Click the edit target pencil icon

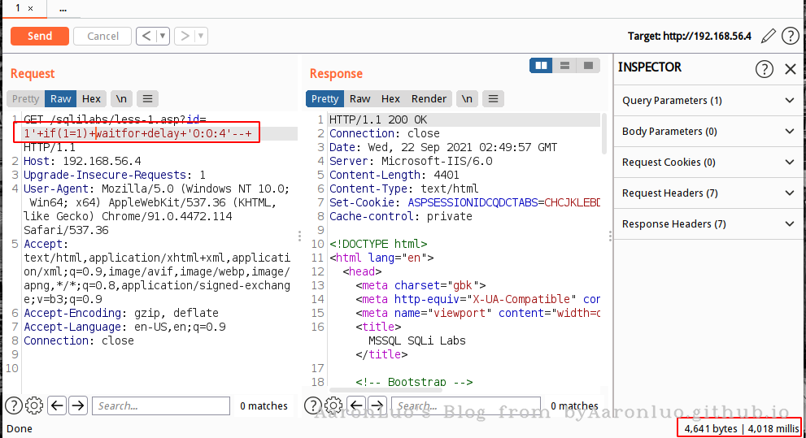pos(768,36)
